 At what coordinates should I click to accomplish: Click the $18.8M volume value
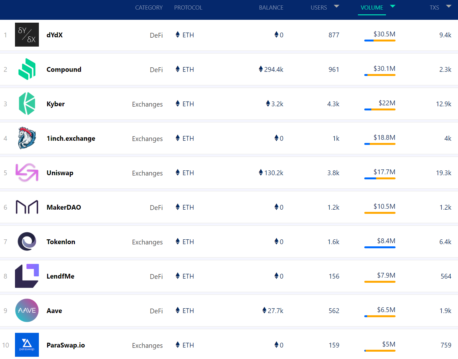pyautogui.click(x=384, y=137)
